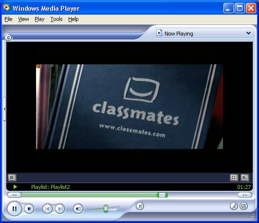259x223 pixels.
Task: Open the Tools menu
Action: [x=56, y=19]
